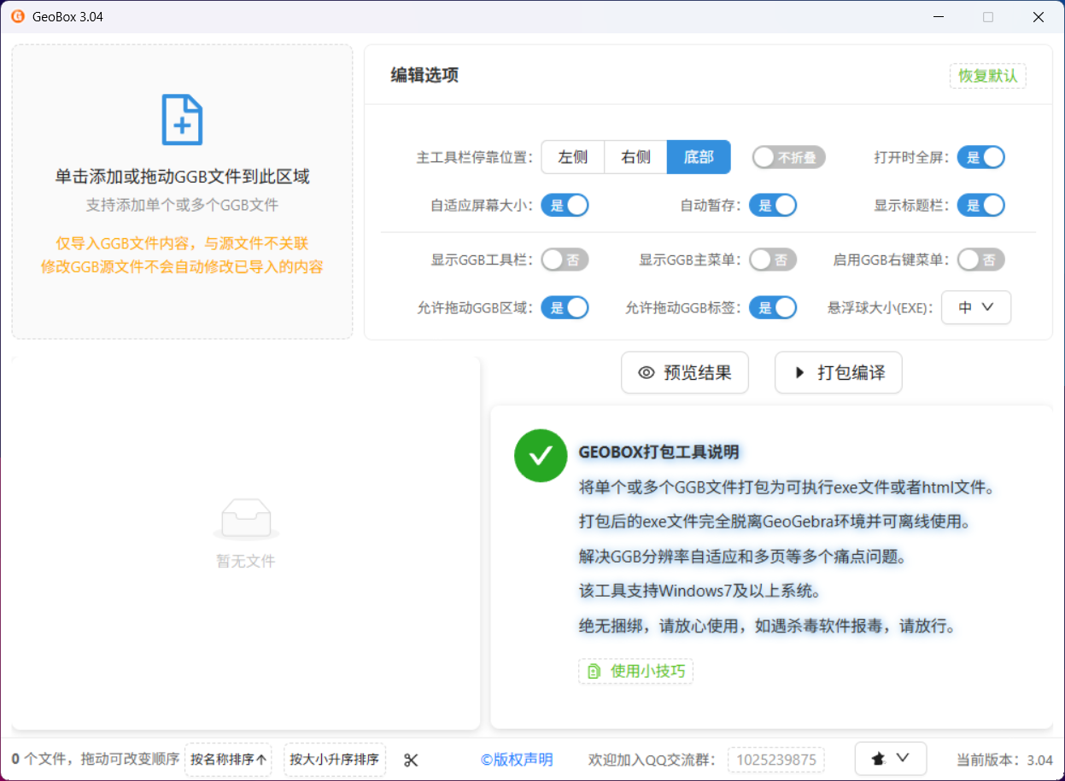Click the 打包编译 button
Screen dimensions: 1065x781
(838, 373)
